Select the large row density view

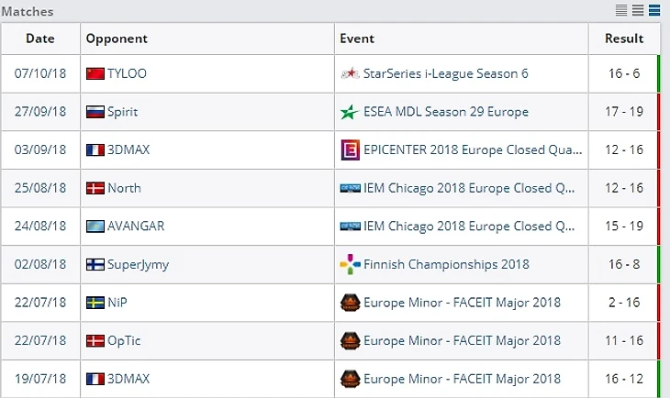[x=654, y=11]
